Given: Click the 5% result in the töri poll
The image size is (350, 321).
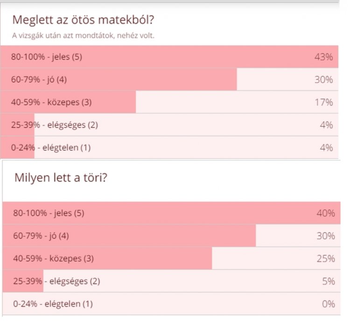Looking at the screenshot, I should click(328, 281).
